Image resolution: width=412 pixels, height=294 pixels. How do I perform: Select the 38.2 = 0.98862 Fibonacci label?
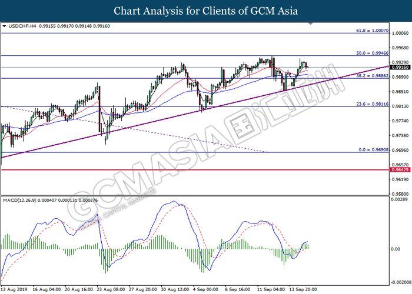click(x=372, y=76)
